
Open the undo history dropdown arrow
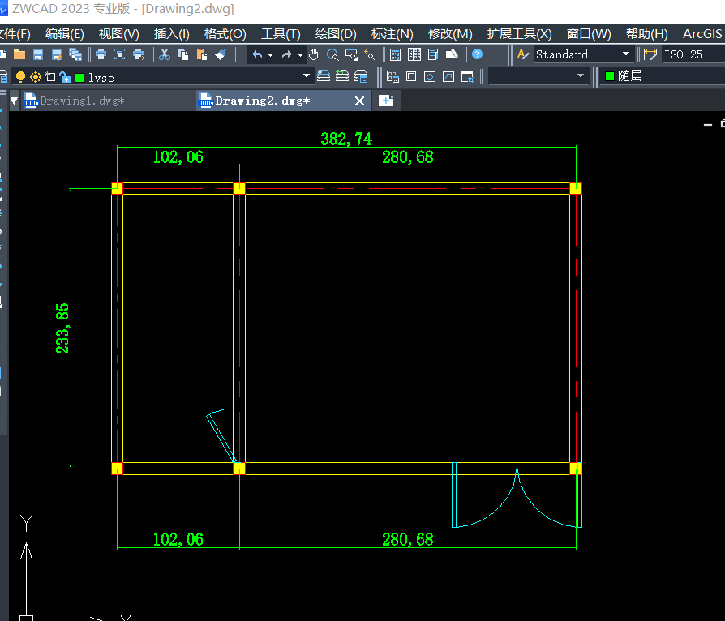point(271,55)
